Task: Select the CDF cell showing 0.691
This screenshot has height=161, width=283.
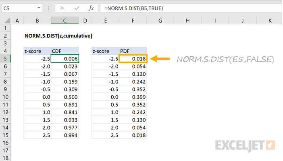Action: coord(65,105)
